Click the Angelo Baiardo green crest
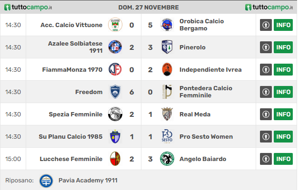Image resolution: width=299 pixels, height=190 pixels. click(167, 159)
